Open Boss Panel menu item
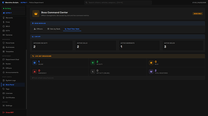 (x=13, y=85)
